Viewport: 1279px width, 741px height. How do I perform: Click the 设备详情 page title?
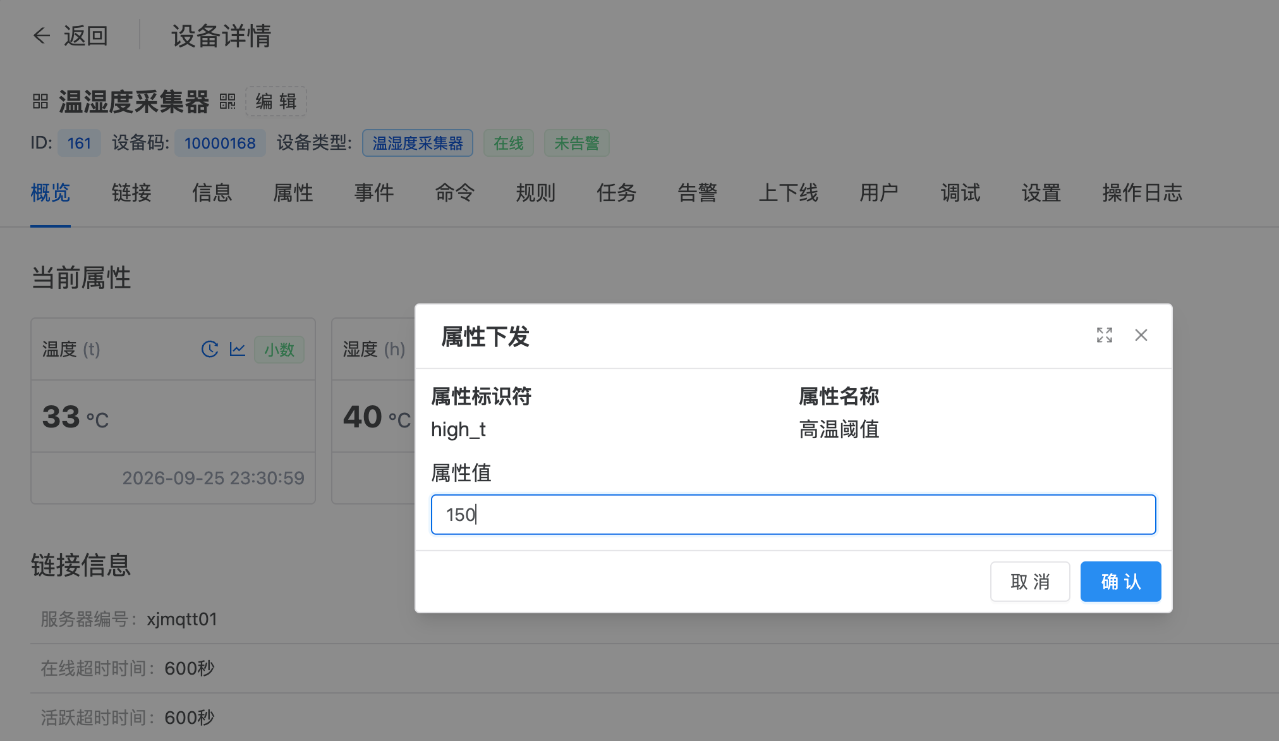(x=221, y=36)
